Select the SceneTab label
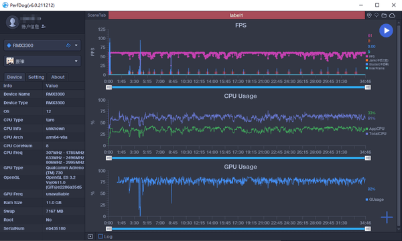The image size is (402, 241). [x=96, y=15]
